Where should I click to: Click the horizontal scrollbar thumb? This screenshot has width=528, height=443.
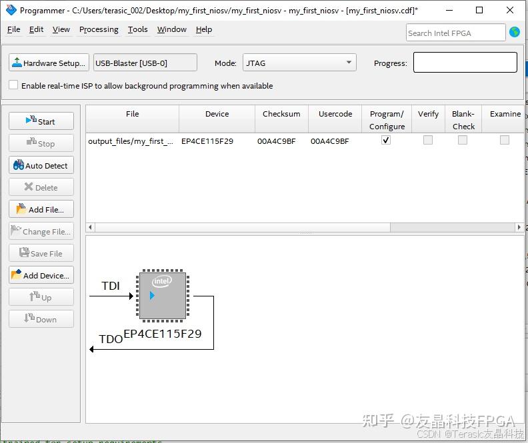click(x=243, y=227)
